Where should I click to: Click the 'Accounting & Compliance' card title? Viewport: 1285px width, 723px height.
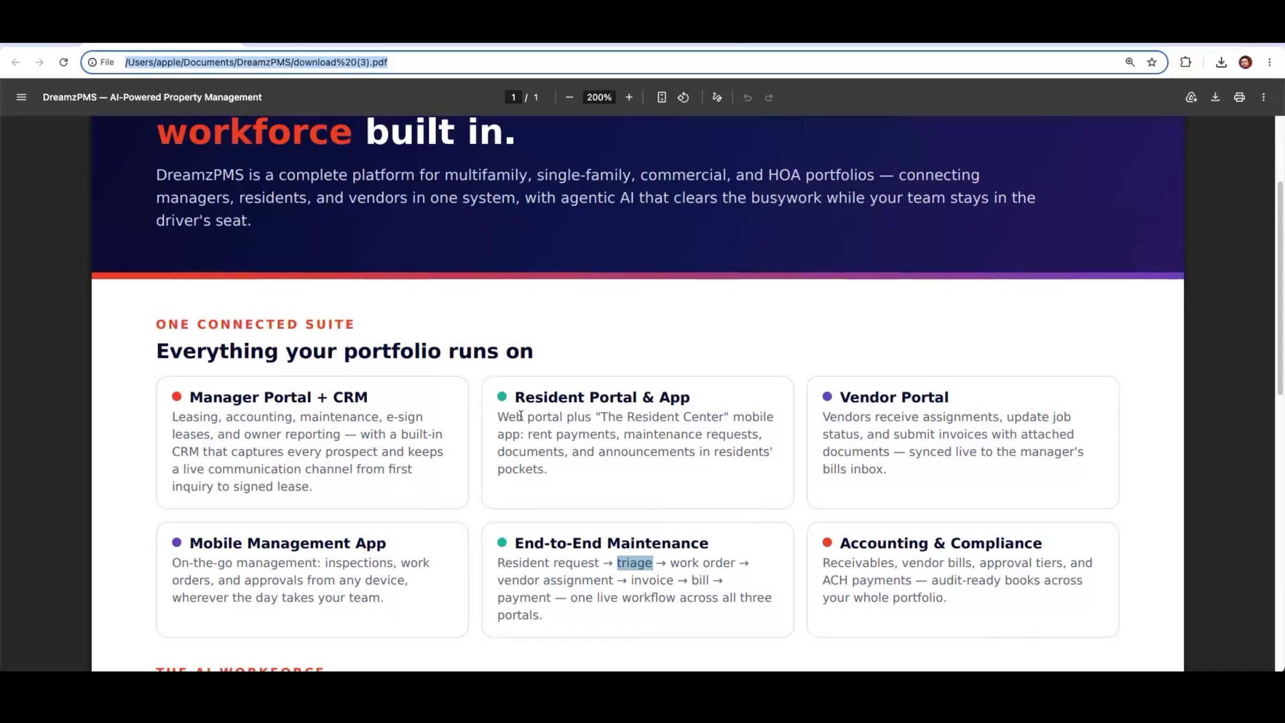pyautogui.click(x=941, y=543)
